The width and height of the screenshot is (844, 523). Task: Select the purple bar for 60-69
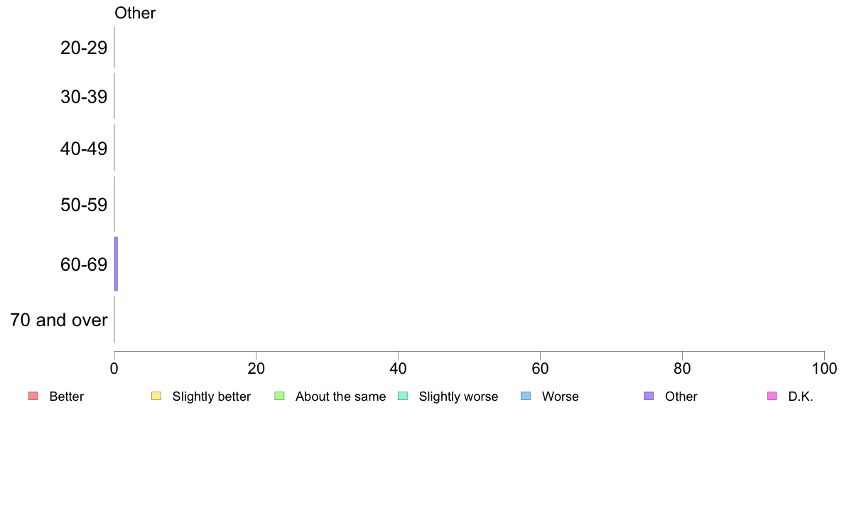pos(116,264)
